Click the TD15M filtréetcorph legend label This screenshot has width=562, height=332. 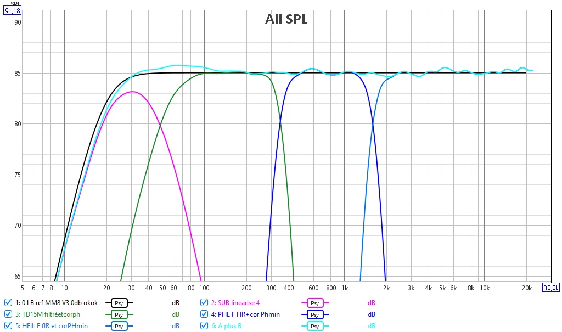47,314
